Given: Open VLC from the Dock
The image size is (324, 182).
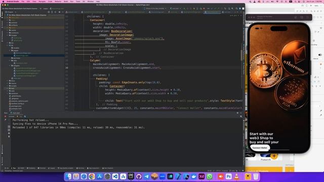Looking at the screenshot, I should tap(236, 176).
